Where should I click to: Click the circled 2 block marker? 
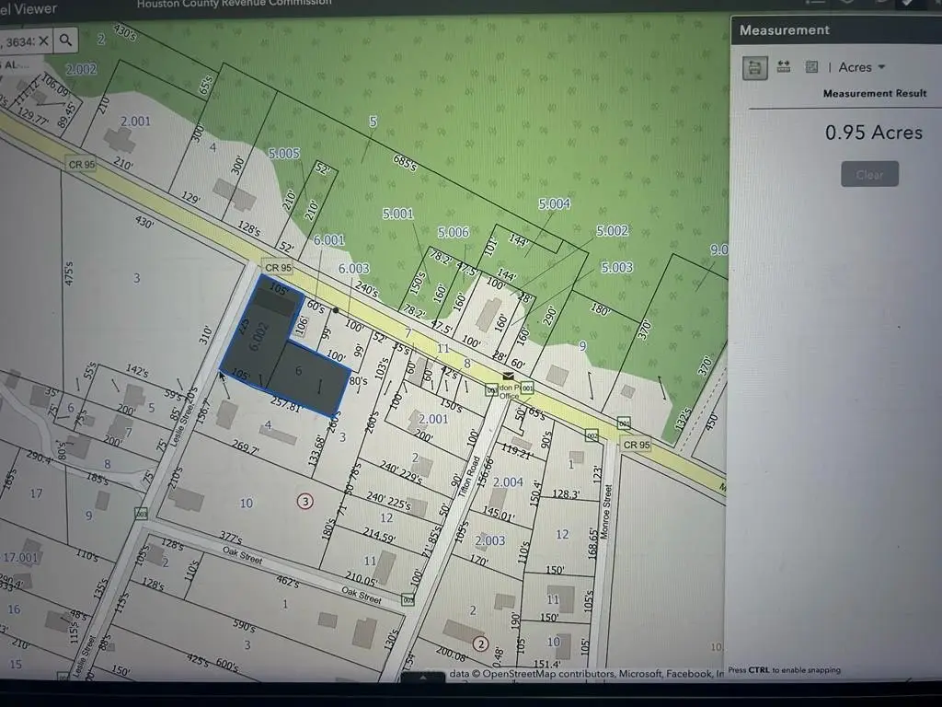tap(479, 643)
